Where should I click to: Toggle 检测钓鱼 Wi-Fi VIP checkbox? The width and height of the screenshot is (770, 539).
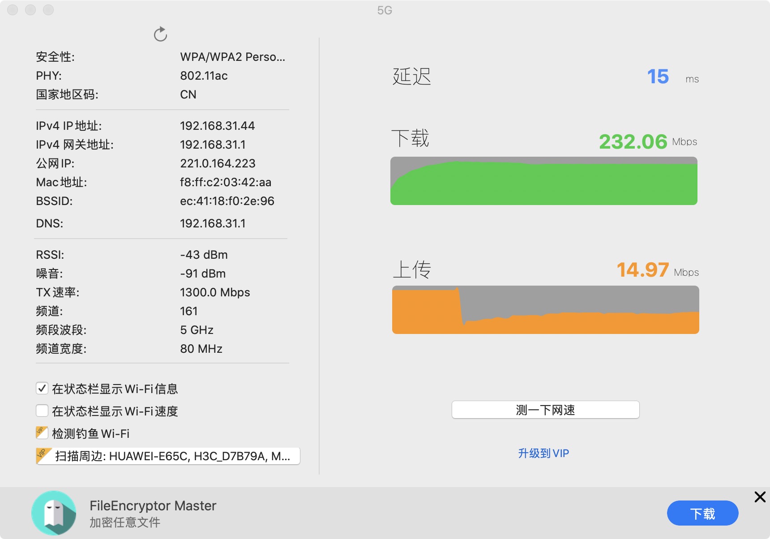coord(42,433)
